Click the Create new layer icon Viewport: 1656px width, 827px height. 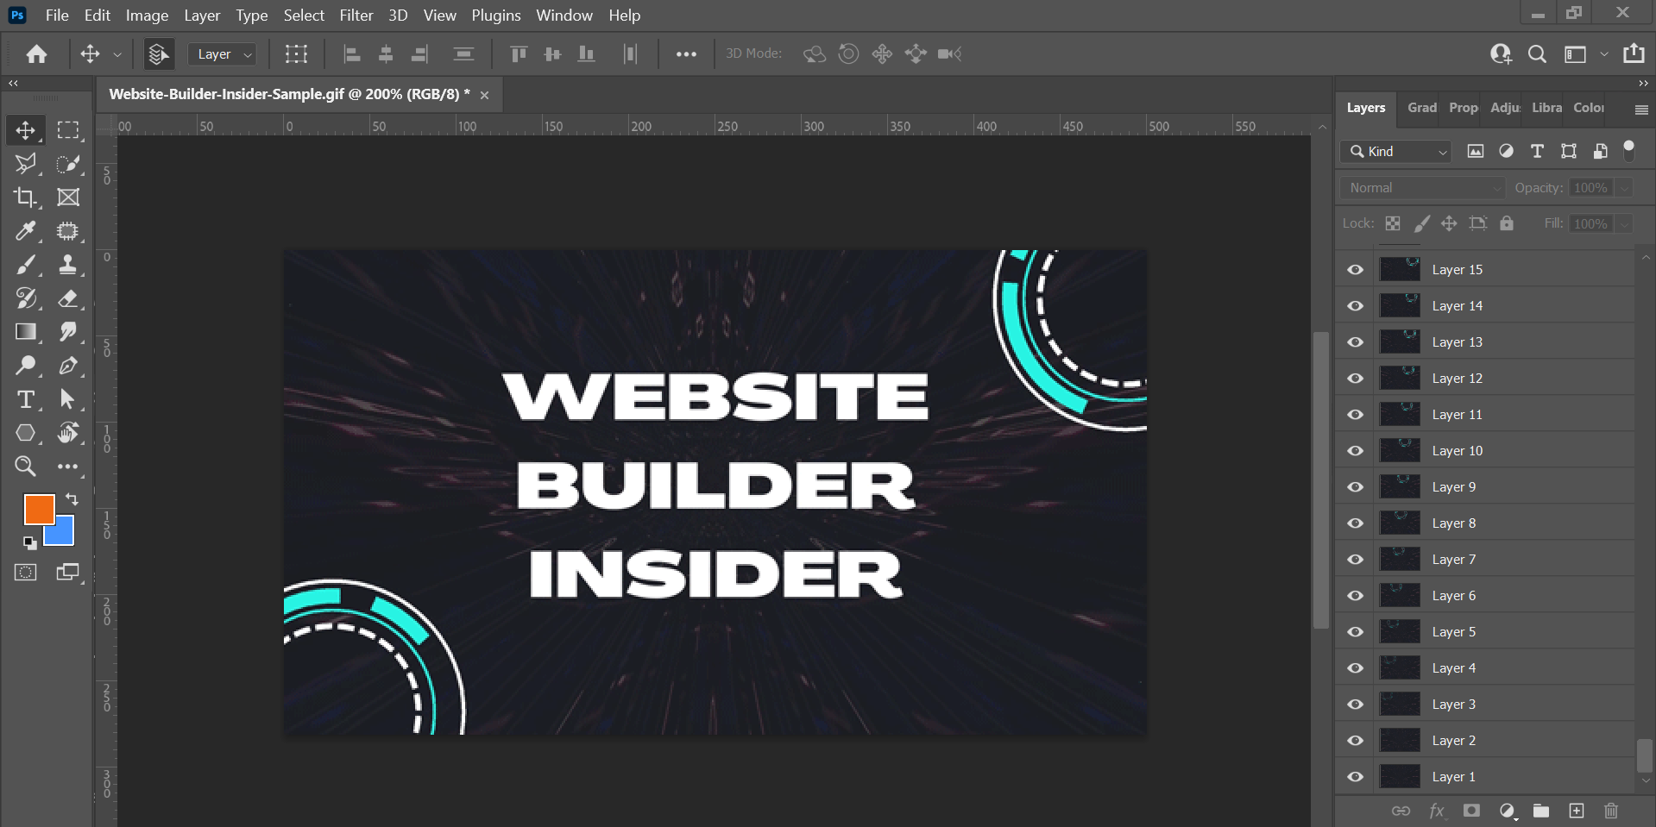click(x=1577, y=811)
